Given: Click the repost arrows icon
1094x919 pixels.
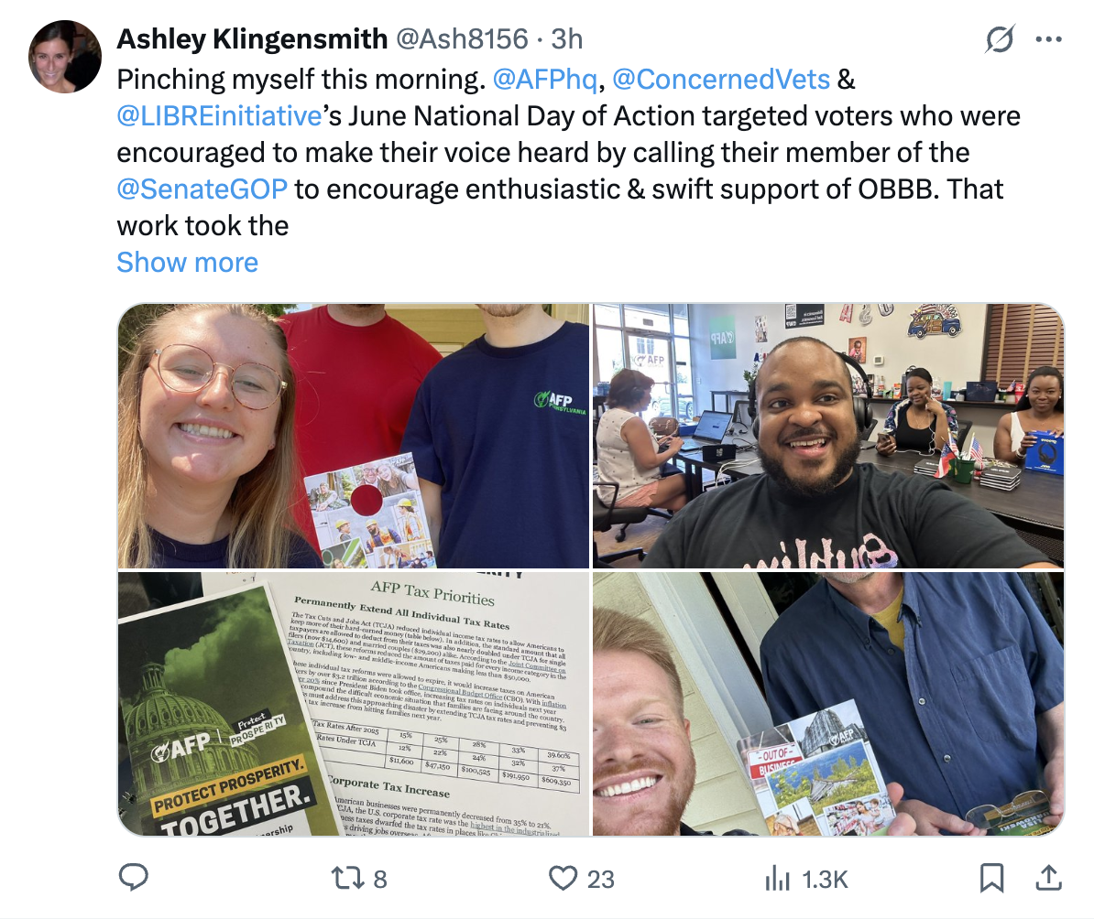Looking at the screenshot, I should (x=347, y=879).
